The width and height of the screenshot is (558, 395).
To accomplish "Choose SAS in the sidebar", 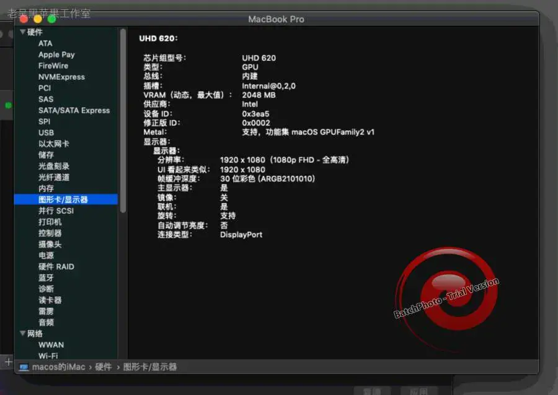I will (x=46, y=99).
